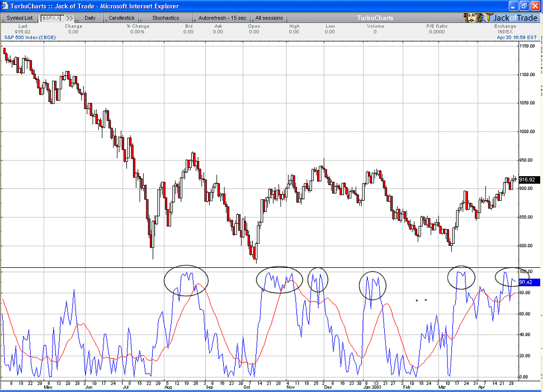Click the % Change value 0.00%
This screenshot has width=543, height=392.
[x=138, y=32]
